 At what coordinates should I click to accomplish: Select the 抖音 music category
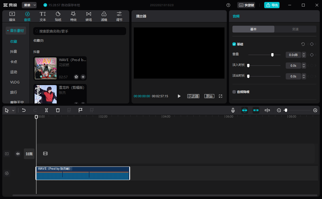tap(14, 52)
